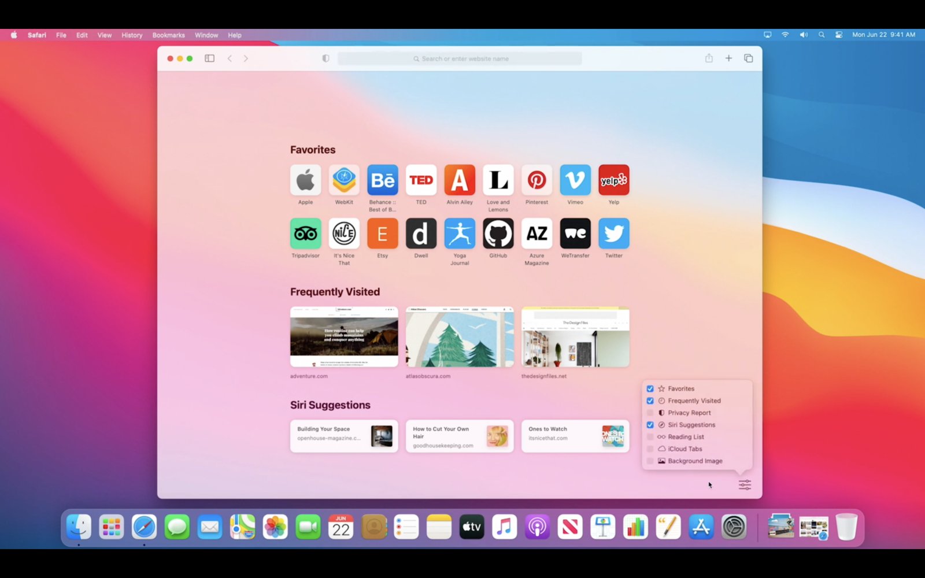The width and height of the screenshot is (925, 578).
Task: Uncheck the Frequently Visited checkbox
Action: click(650, 401)
